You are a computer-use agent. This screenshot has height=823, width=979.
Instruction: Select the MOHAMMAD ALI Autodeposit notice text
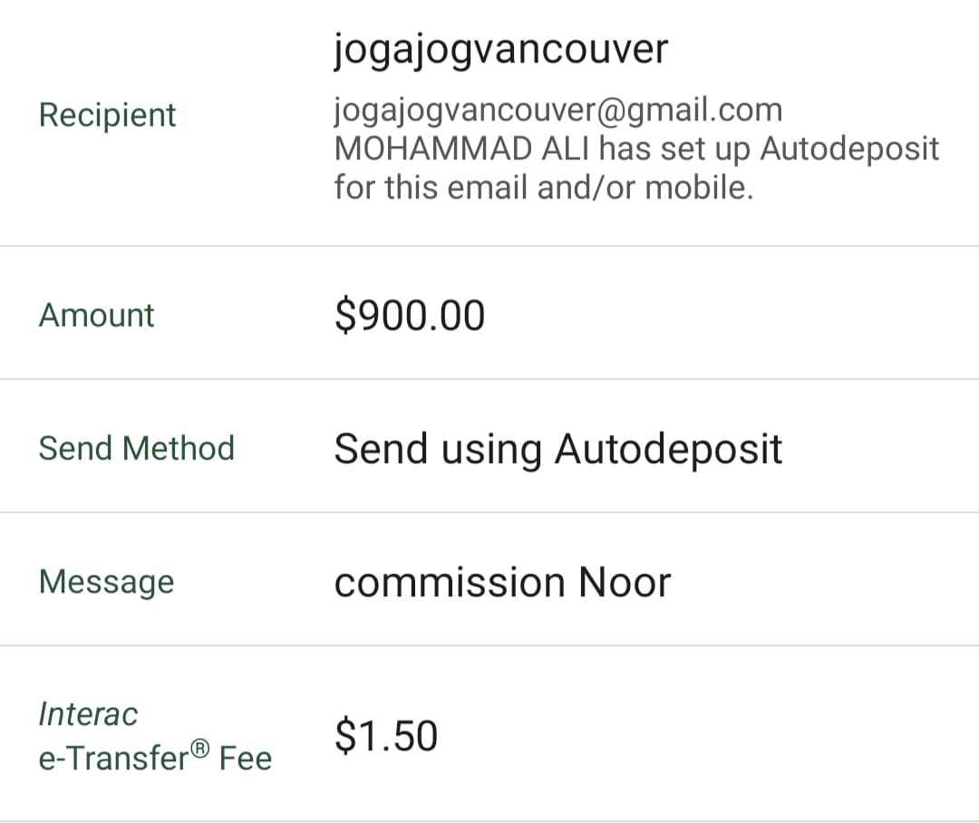click(x=636, y=168)
